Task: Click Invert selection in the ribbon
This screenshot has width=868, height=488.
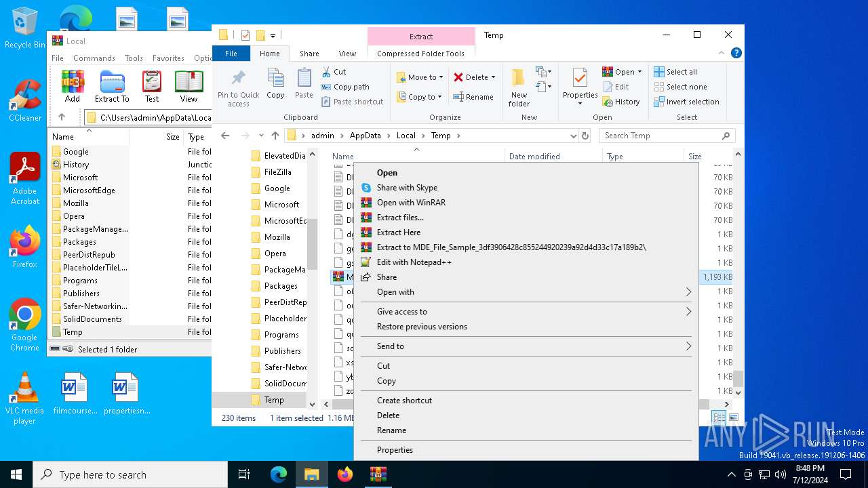Action: click(686, 102)
